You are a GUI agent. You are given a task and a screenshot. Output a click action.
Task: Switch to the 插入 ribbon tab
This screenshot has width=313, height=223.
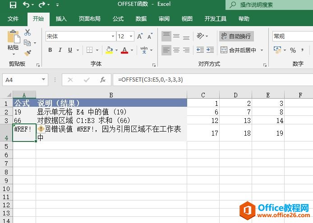click(61, 19)
